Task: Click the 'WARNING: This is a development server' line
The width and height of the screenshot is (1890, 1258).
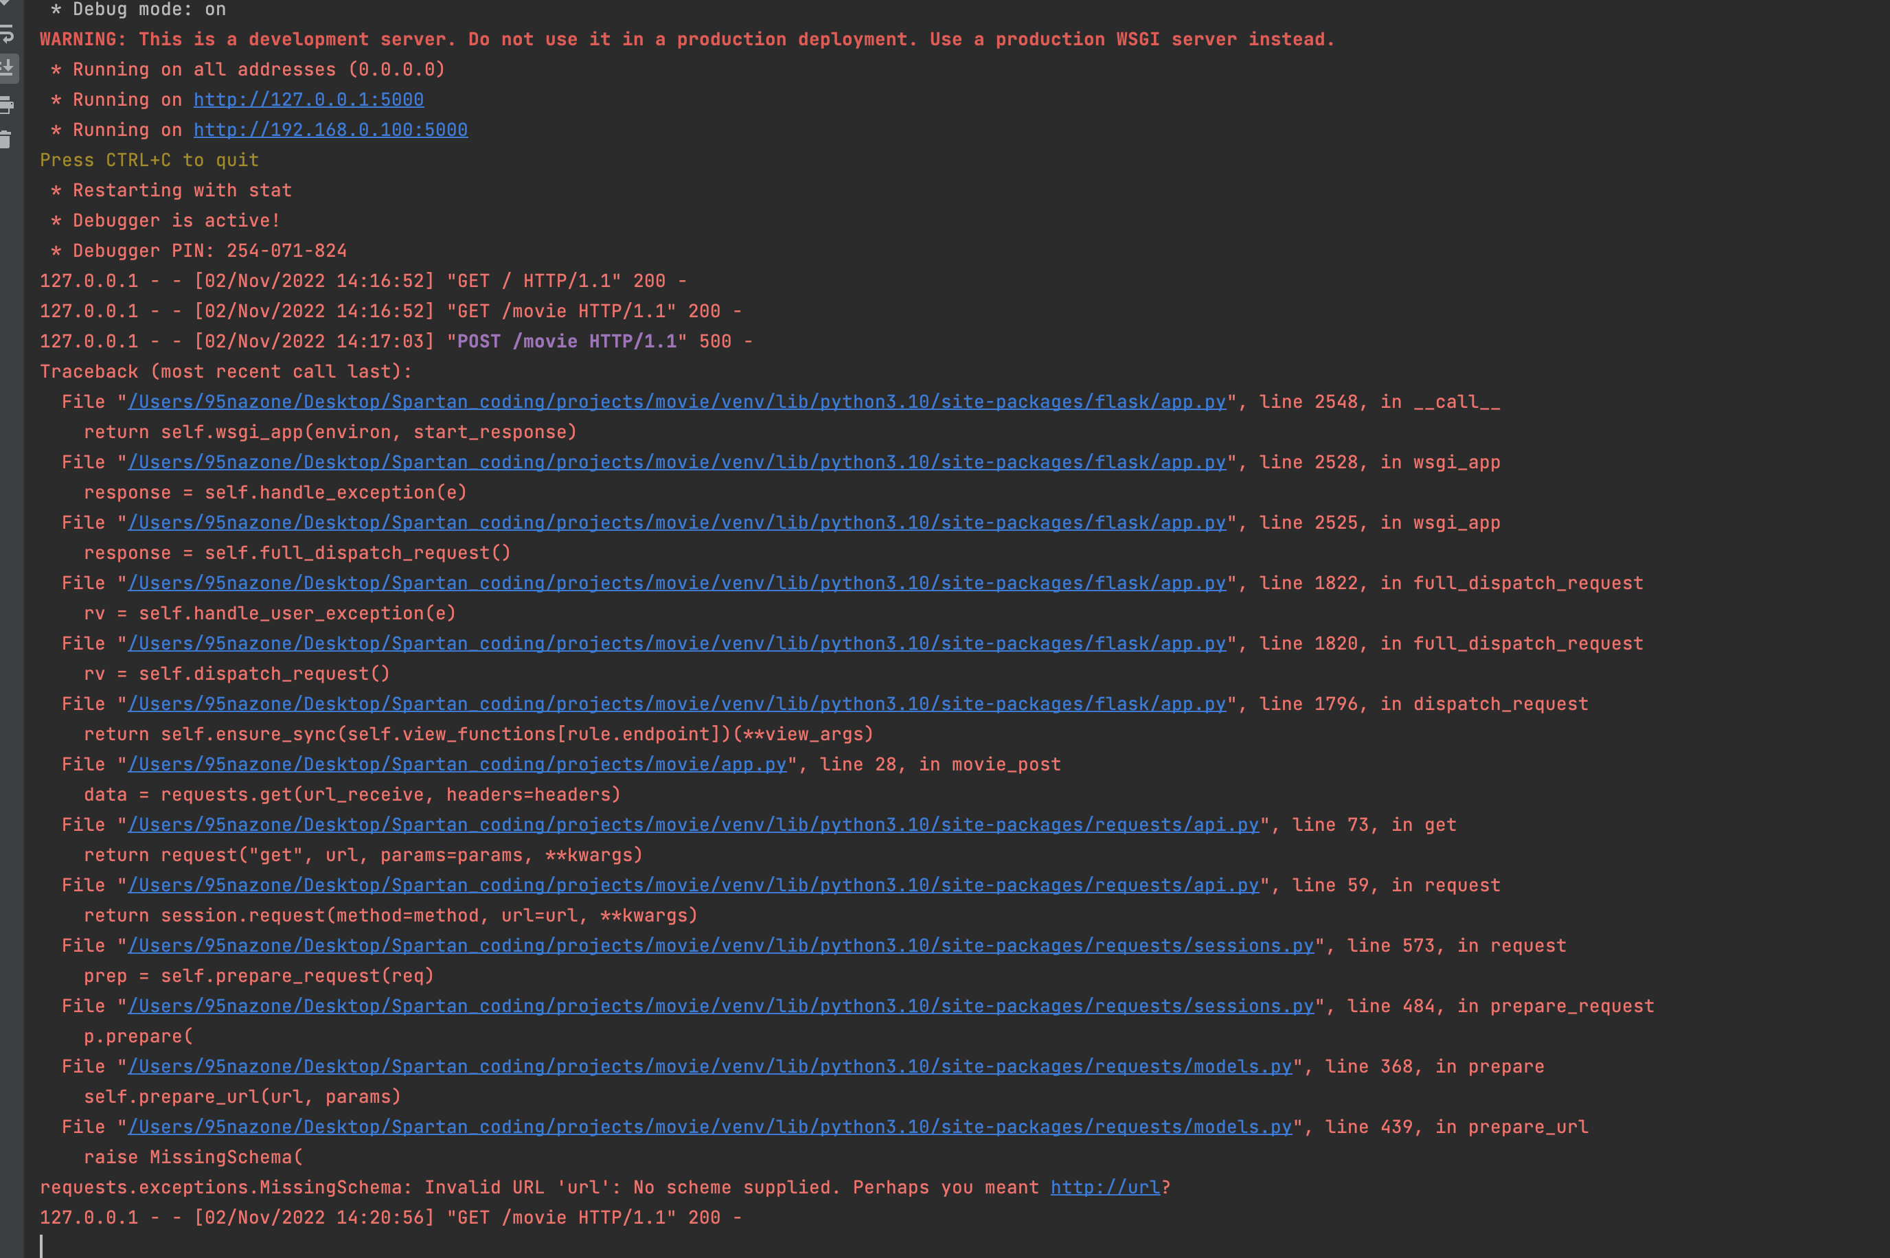Action: 687,39
